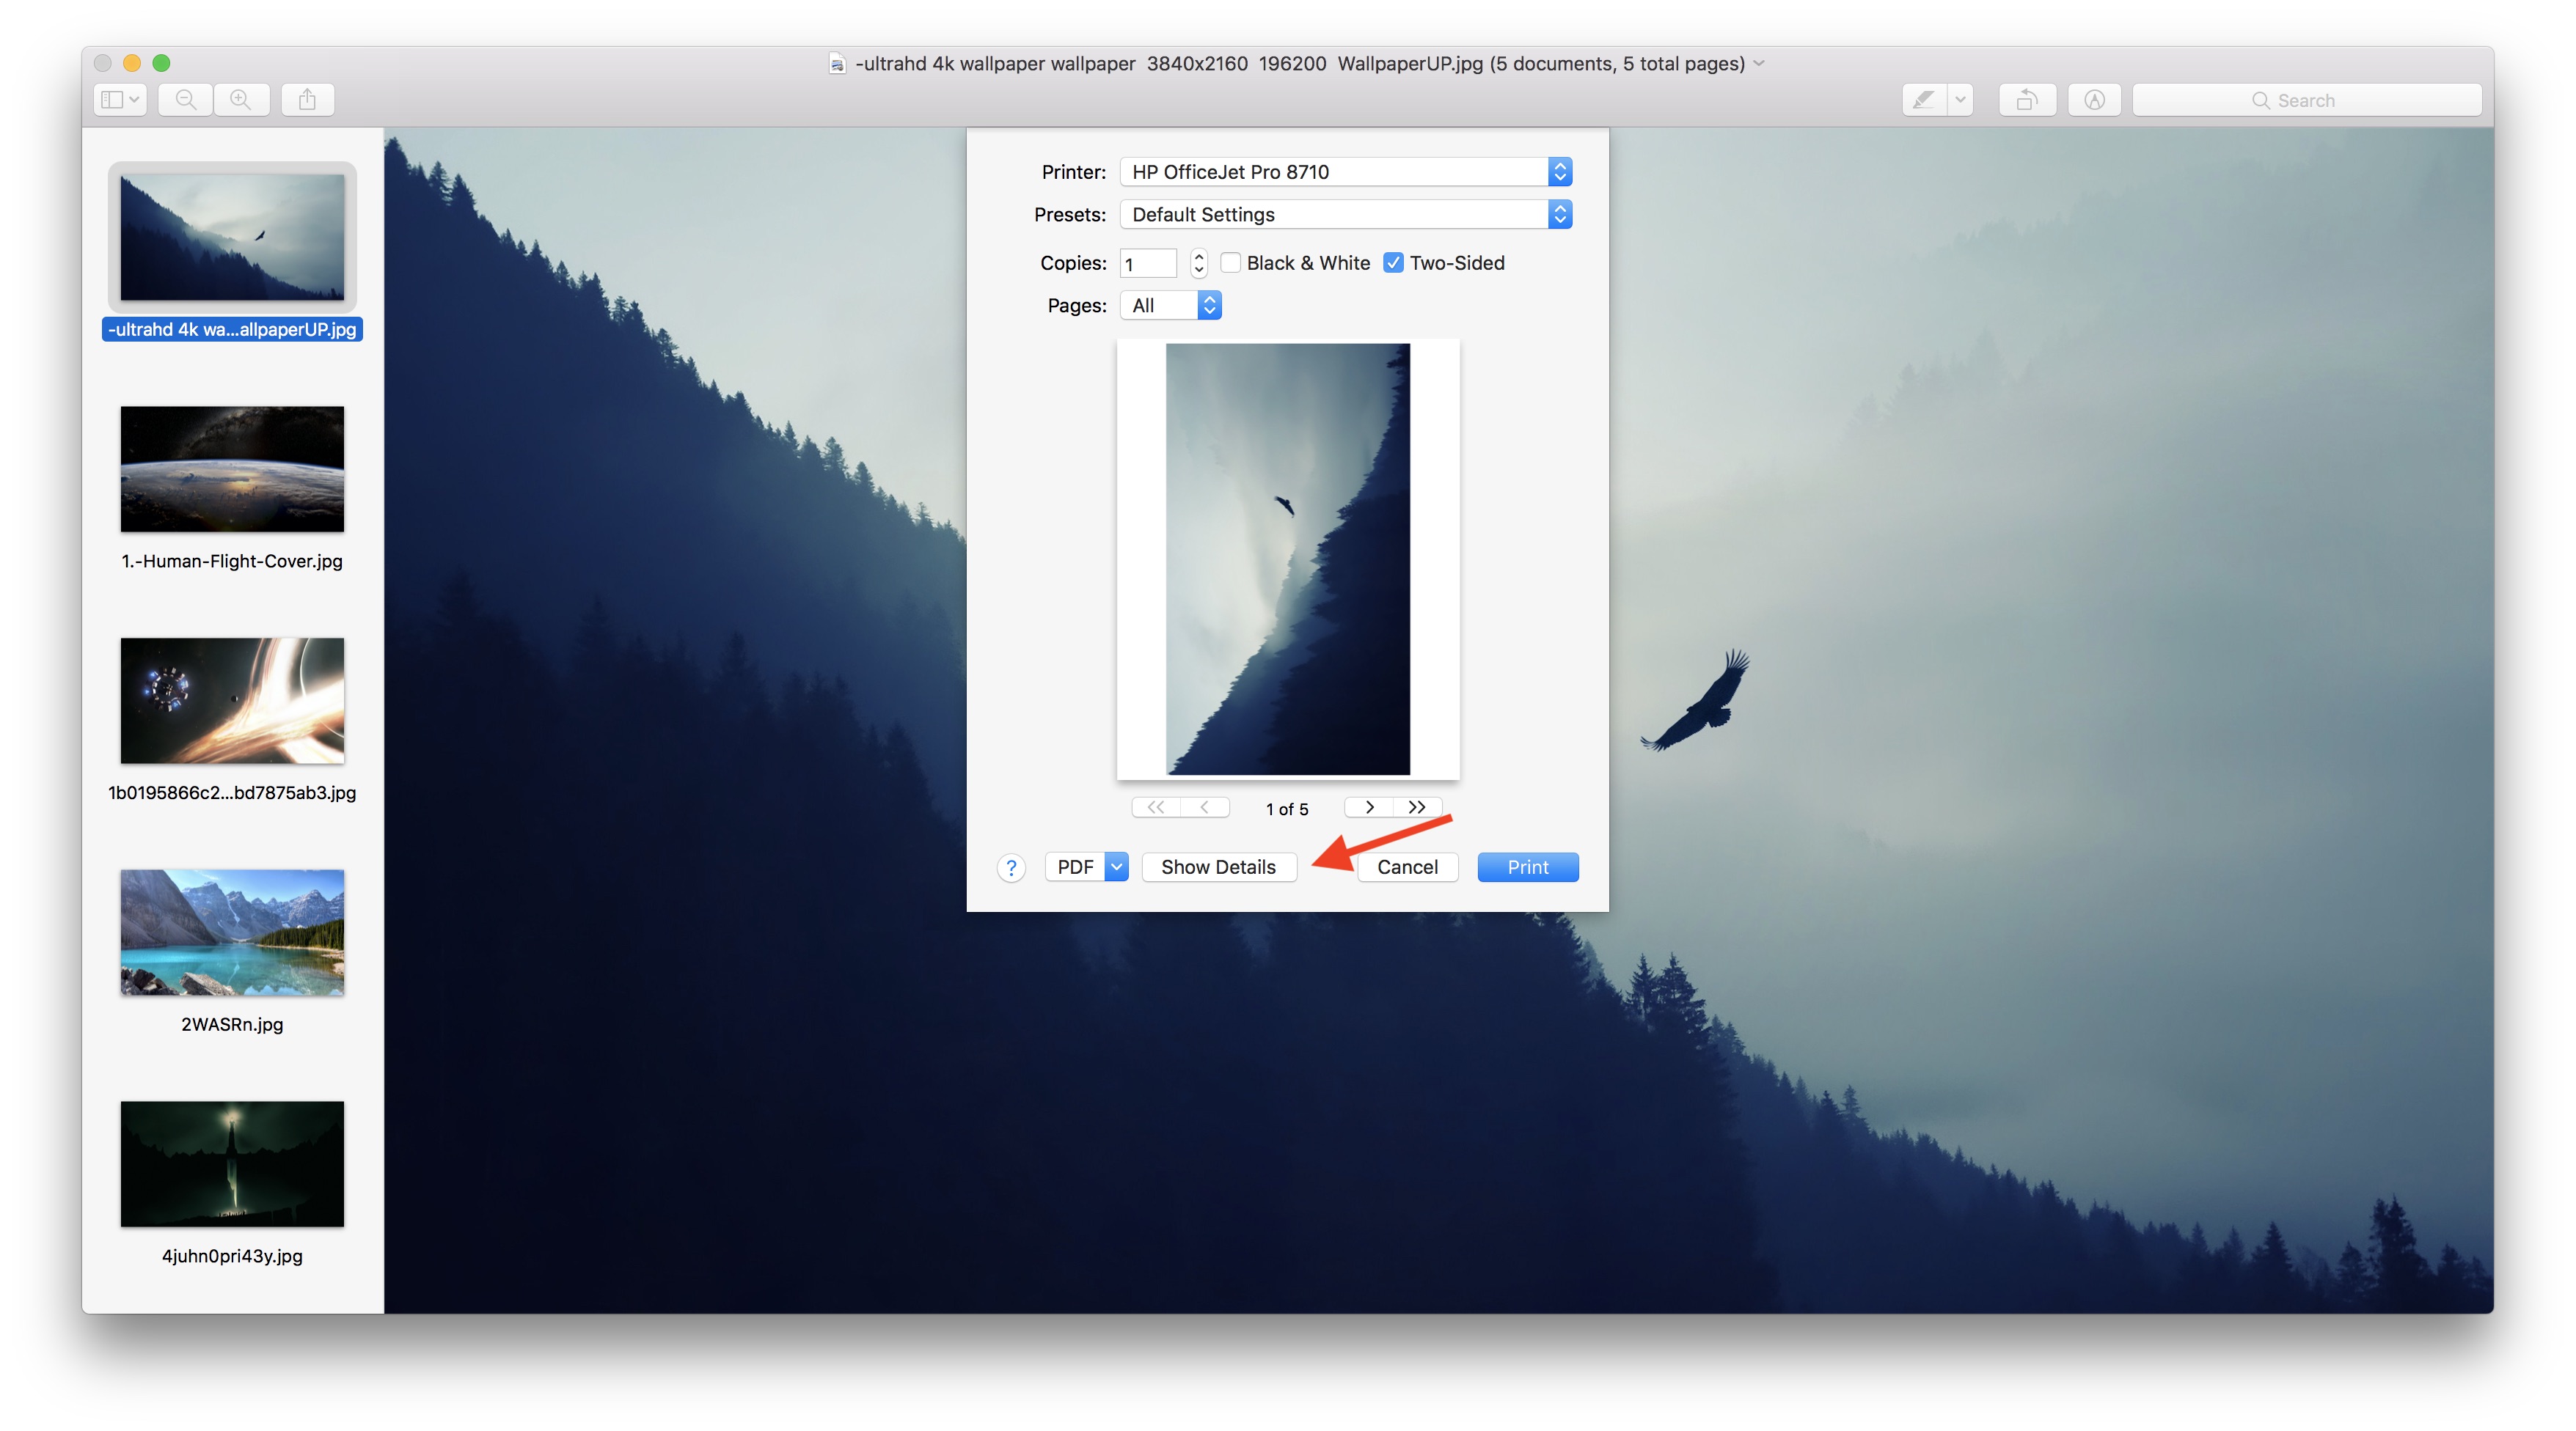The image size is (2576, 1431).
Task: Open the Markup toolbar icon
Action: point(2094,100)
